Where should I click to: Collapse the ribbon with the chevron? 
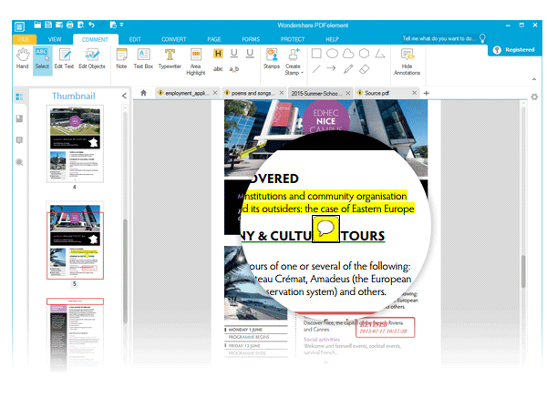click(x=534, y=79)
